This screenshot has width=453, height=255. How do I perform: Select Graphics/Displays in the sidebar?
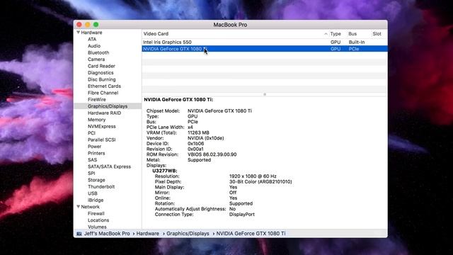point(108,106)
